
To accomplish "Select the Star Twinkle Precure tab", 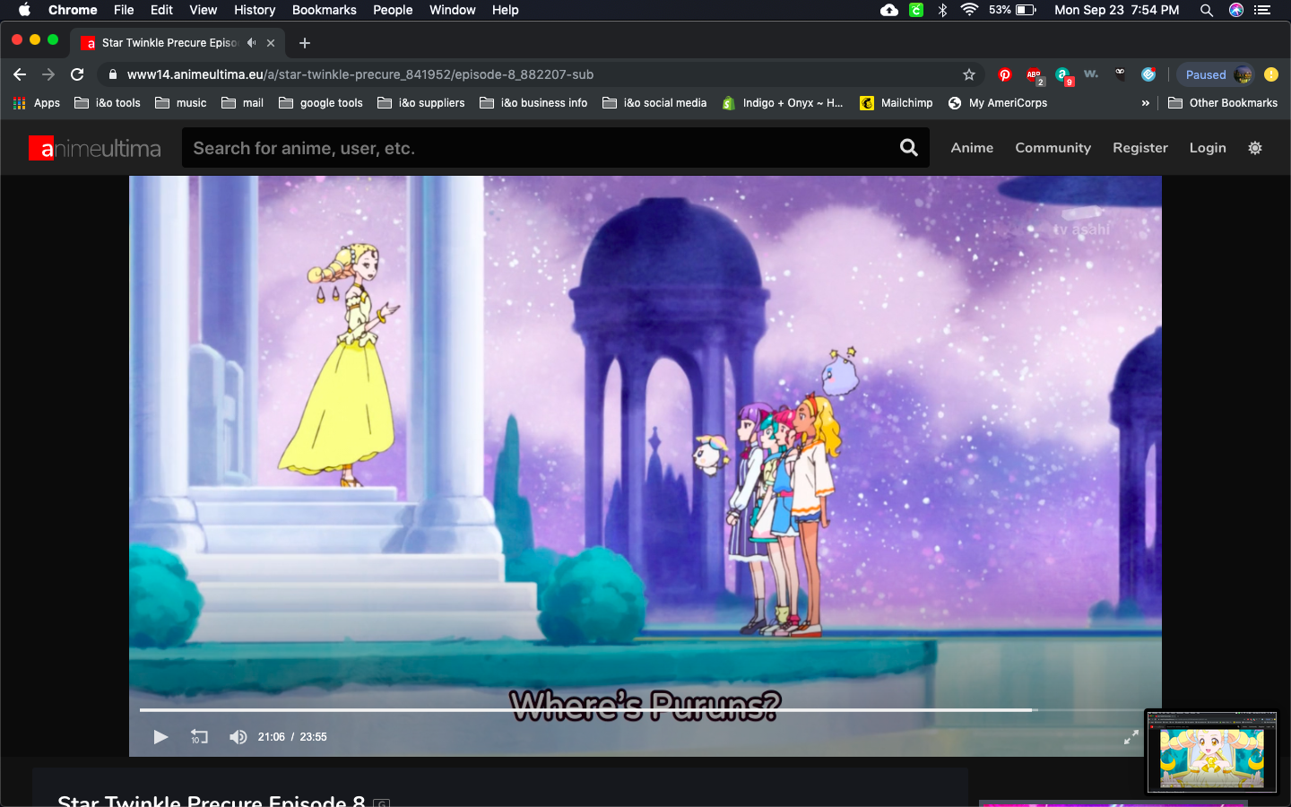I will click(x=178, y=42).
